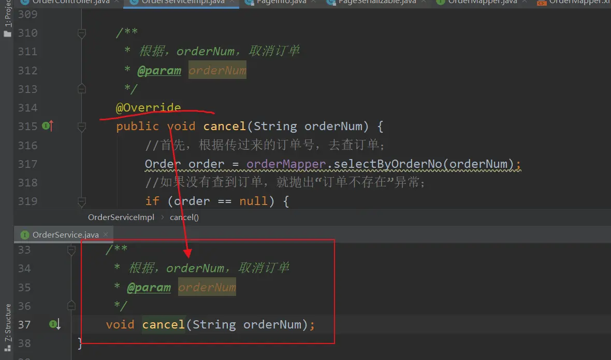Click the comment text on line 318
Image resolution: width=611 pixels, height=360 pixels.
coord(285,182)
